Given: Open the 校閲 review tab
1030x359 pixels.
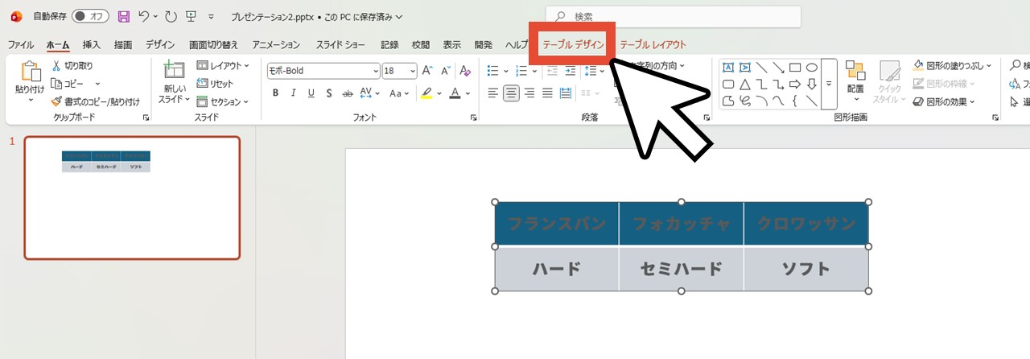Looking at the screenshot, I should 421,44.
